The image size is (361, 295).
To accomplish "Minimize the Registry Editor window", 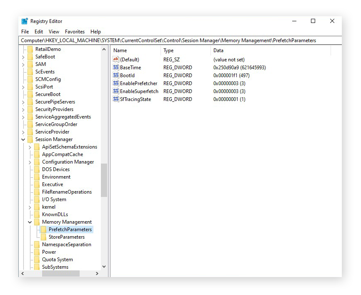I will (x=294, y=21).
